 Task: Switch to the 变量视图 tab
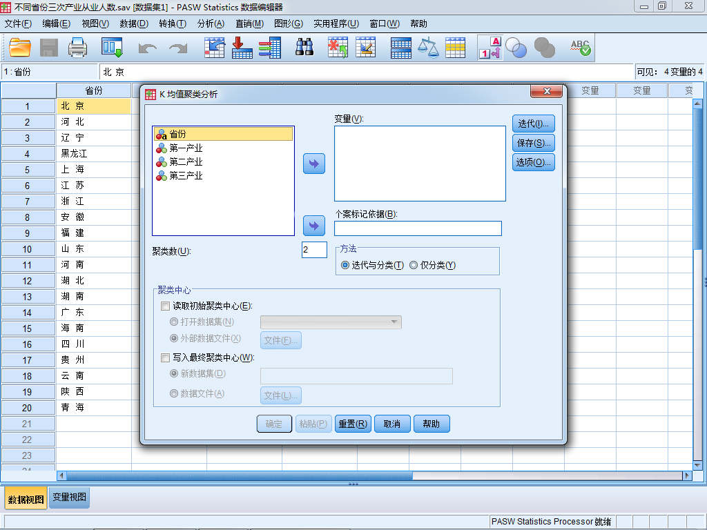(70, 497)
